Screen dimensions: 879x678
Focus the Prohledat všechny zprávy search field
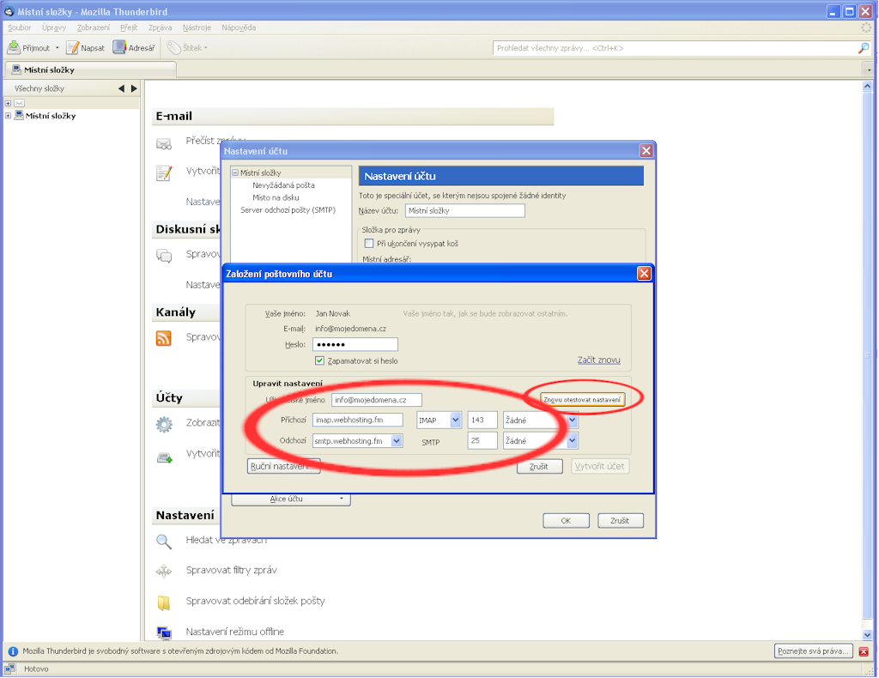click(x=675, y=48)
